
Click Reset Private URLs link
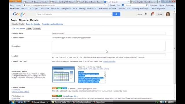pos(70,96)
